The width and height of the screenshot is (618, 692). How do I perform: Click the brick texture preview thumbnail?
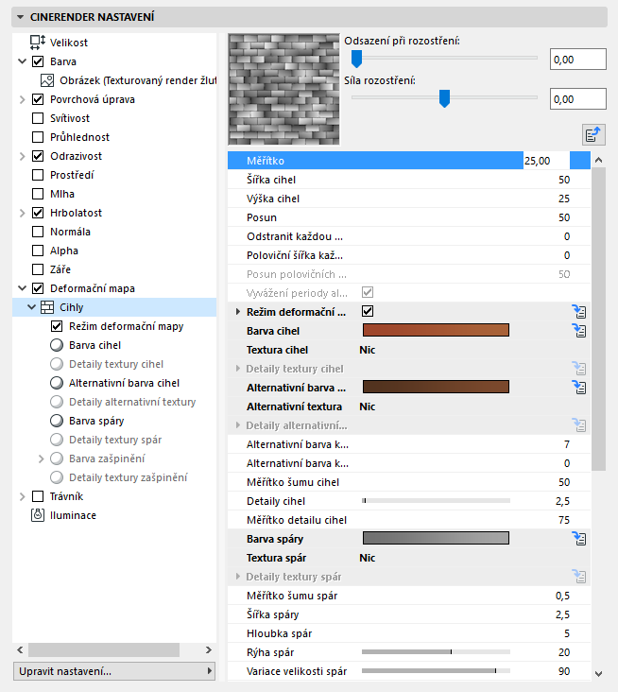[283, 89]
